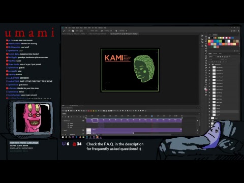Open the layer blend mode dropdown
The image size is (244, 183).
[x=214, y=59]
